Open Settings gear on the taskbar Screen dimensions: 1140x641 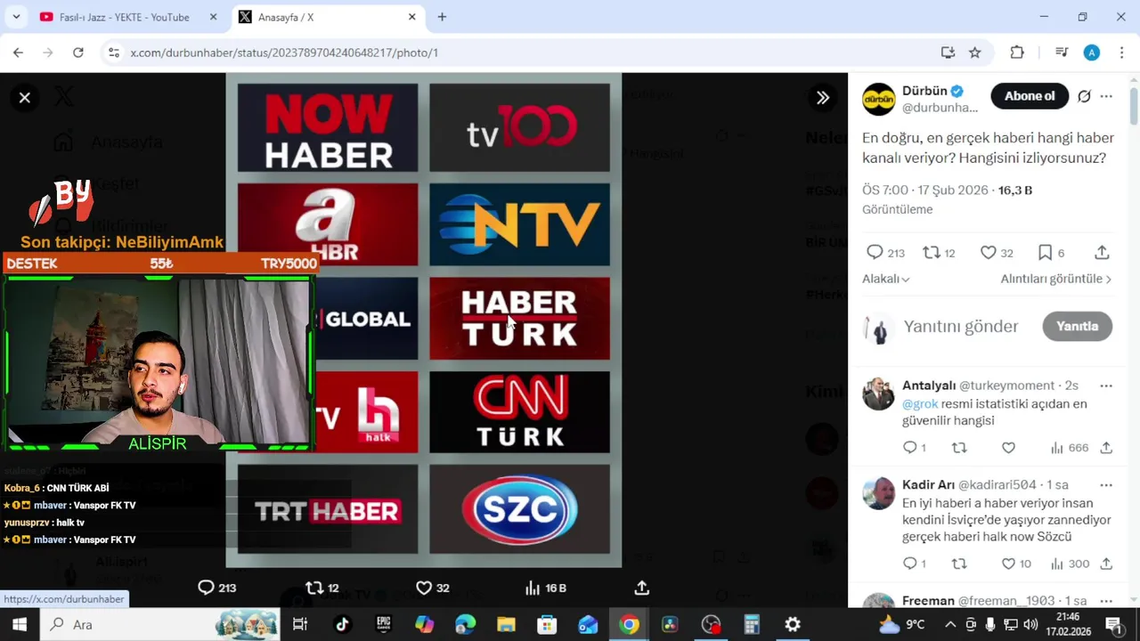[793, 624]
